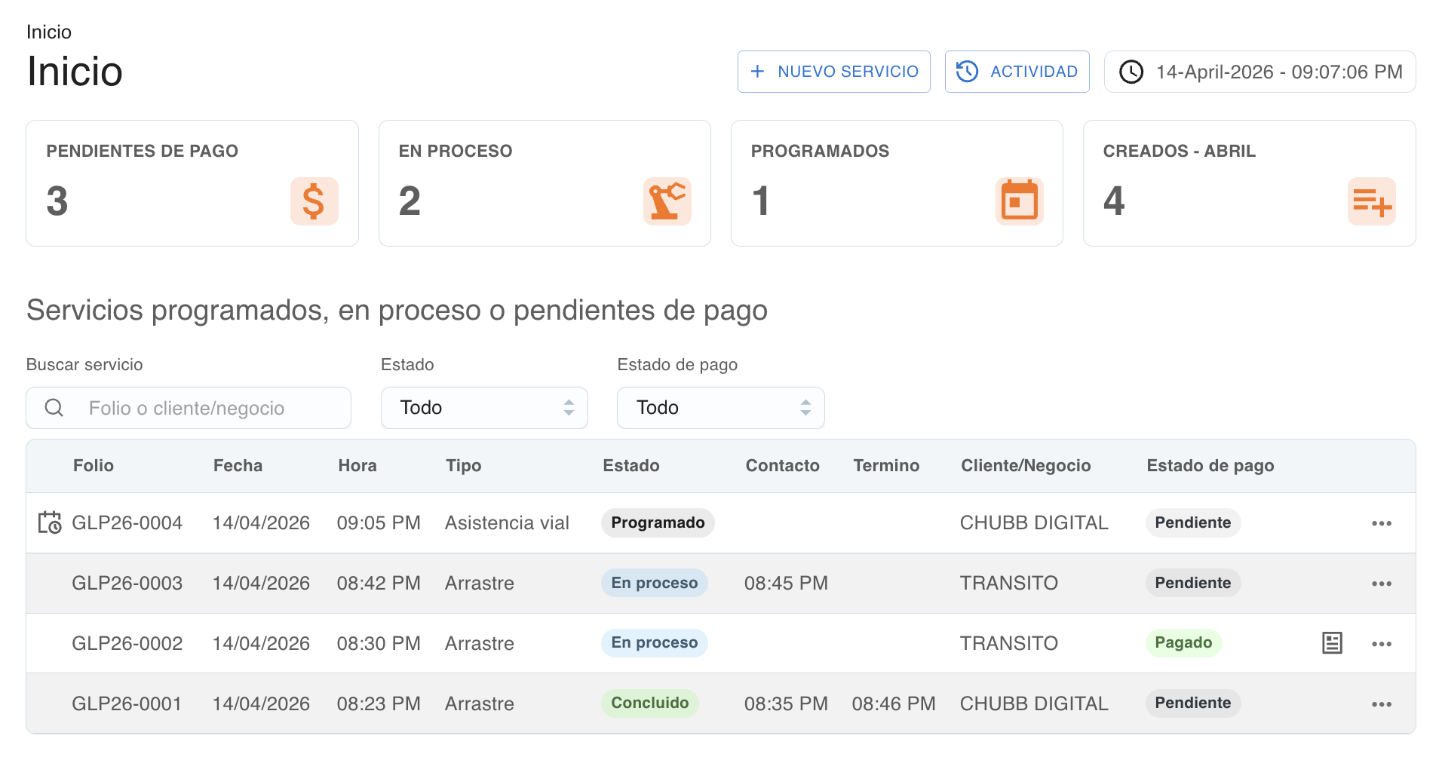This screenshot has width=1442, height=760.
Task: Select the Pendientes de pago card
Action: coord(192,183)
